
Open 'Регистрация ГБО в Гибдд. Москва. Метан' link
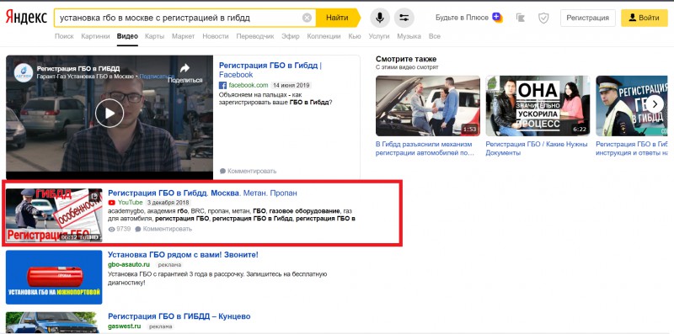(x=202, y=194)
